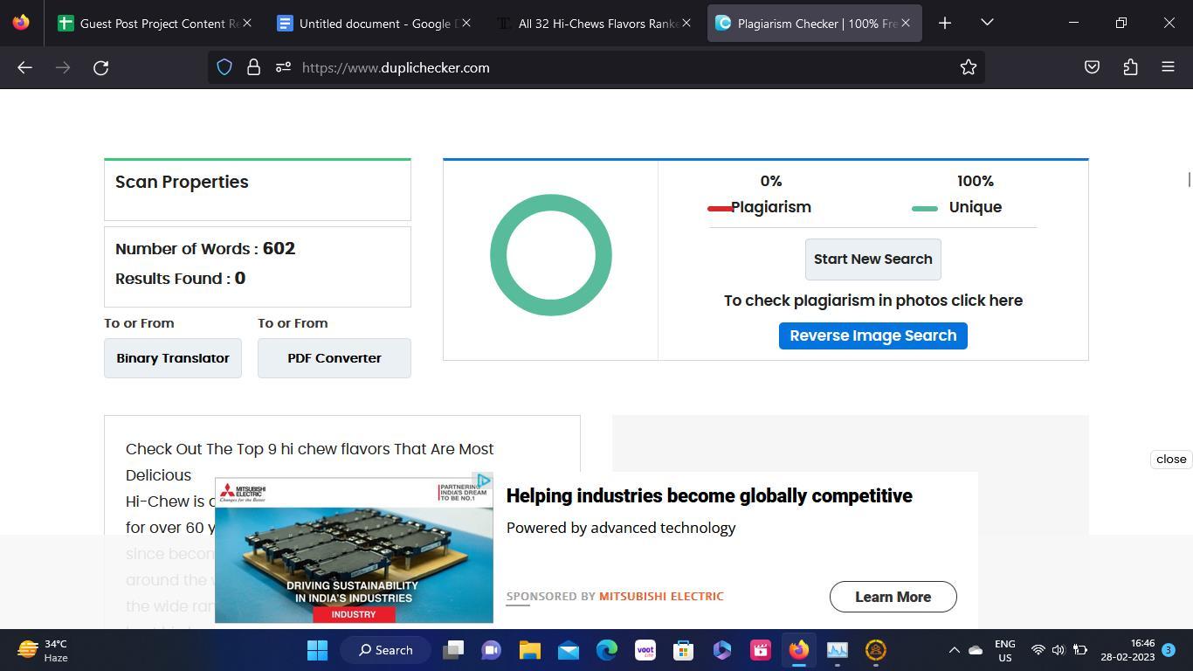Open the tracking protection shield panel

224,67
